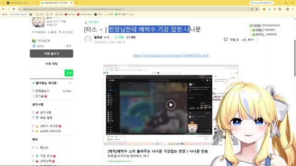Viewport: 296px width, 166px height.
Task: Open a new browser tab
Action: (77, 3)
